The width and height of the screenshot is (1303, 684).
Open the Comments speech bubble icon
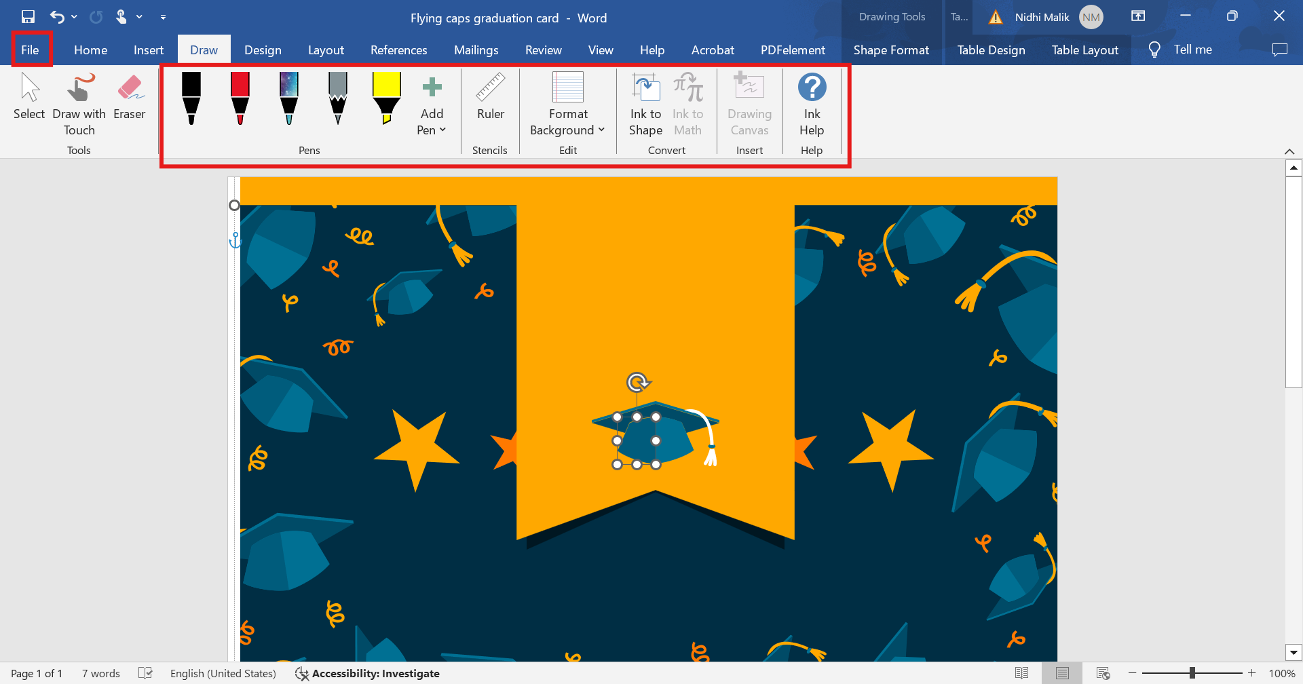(x=1279, y=50)
